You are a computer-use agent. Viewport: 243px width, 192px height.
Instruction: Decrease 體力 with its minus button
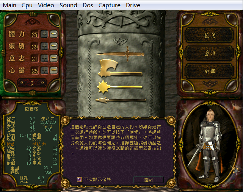coord(54,34)
